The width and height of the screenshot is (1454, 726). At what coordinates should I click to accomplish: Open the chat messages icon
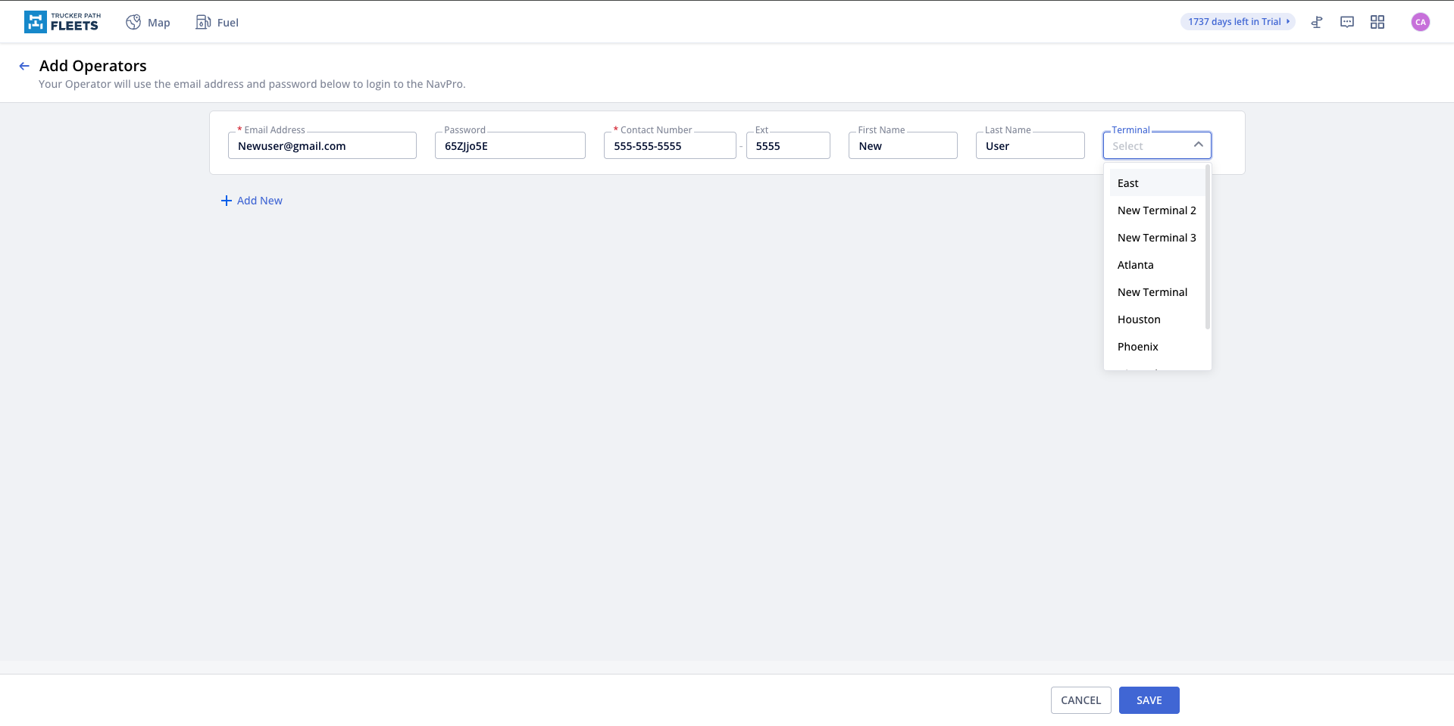pos(1347,22)
